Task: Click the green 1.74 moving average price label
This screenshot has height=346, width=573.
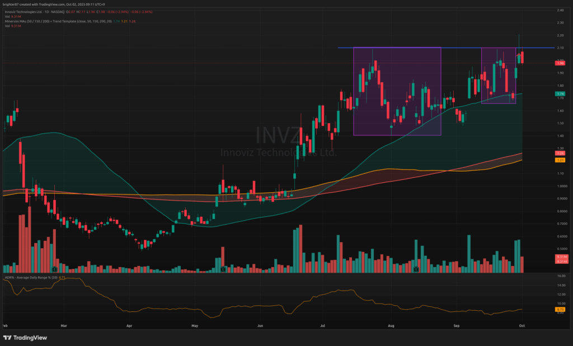Action: (x=560, y=93)
